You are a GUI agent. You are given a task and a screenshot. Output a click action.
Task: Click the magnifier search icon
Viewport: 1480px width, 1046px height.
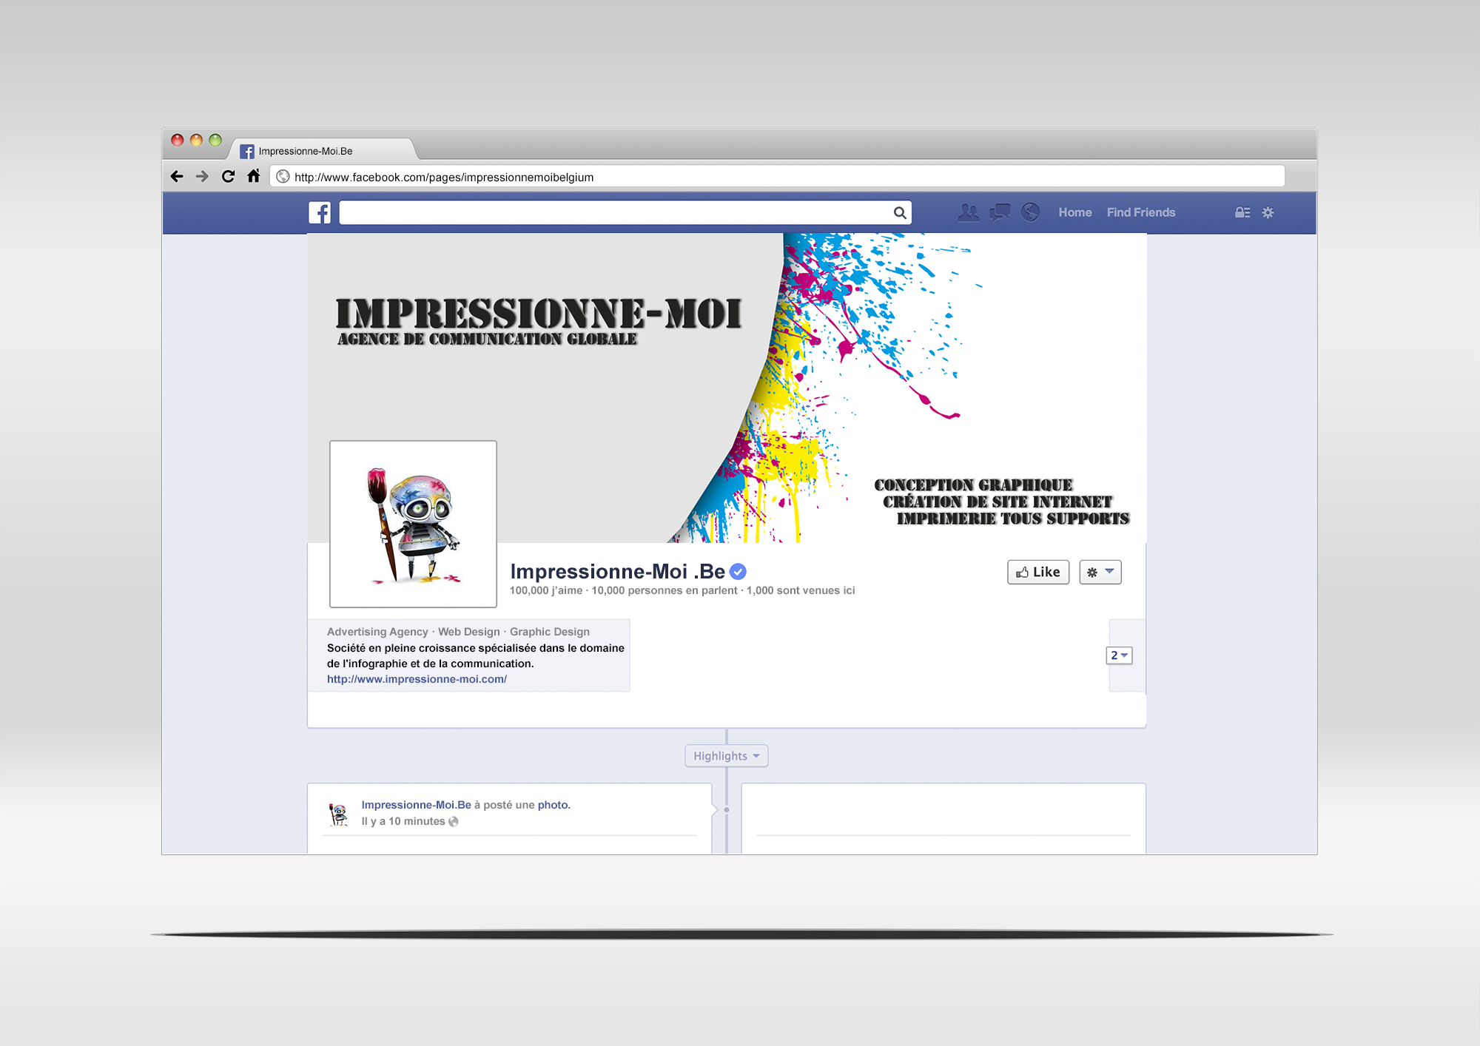900,213
